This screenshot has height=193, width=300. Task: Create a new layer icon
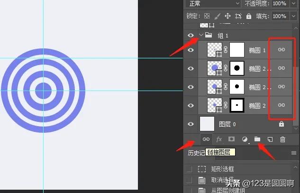pyautogui.click(x=270, y=139)
